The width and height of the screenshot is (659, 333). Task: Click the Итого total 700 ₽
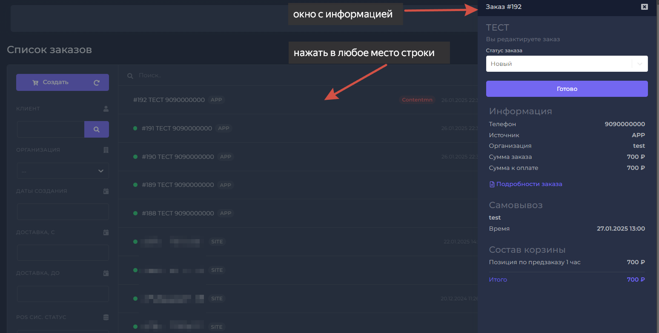[636, 279]
